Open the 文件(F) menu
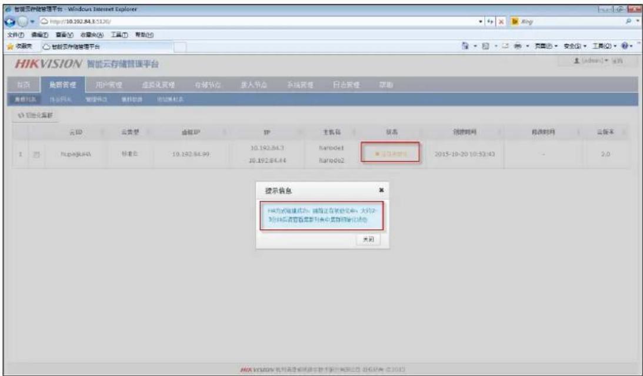This screenshot has height=376, width=643. point(15,35)
